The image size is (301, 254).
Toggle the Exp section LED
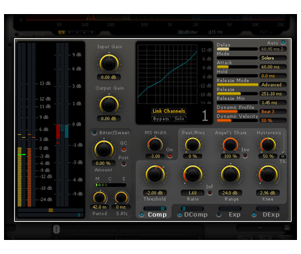point(219,215)
